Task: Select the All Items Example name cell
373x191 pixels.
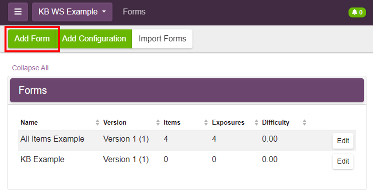Action: click(x=52, y=139)
